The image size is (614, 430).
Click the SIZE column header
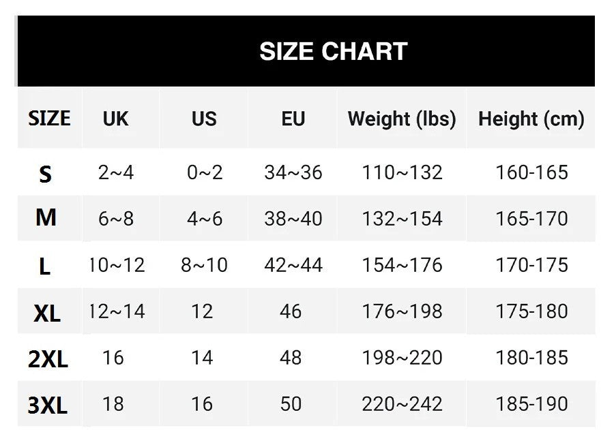pos(49,119)
